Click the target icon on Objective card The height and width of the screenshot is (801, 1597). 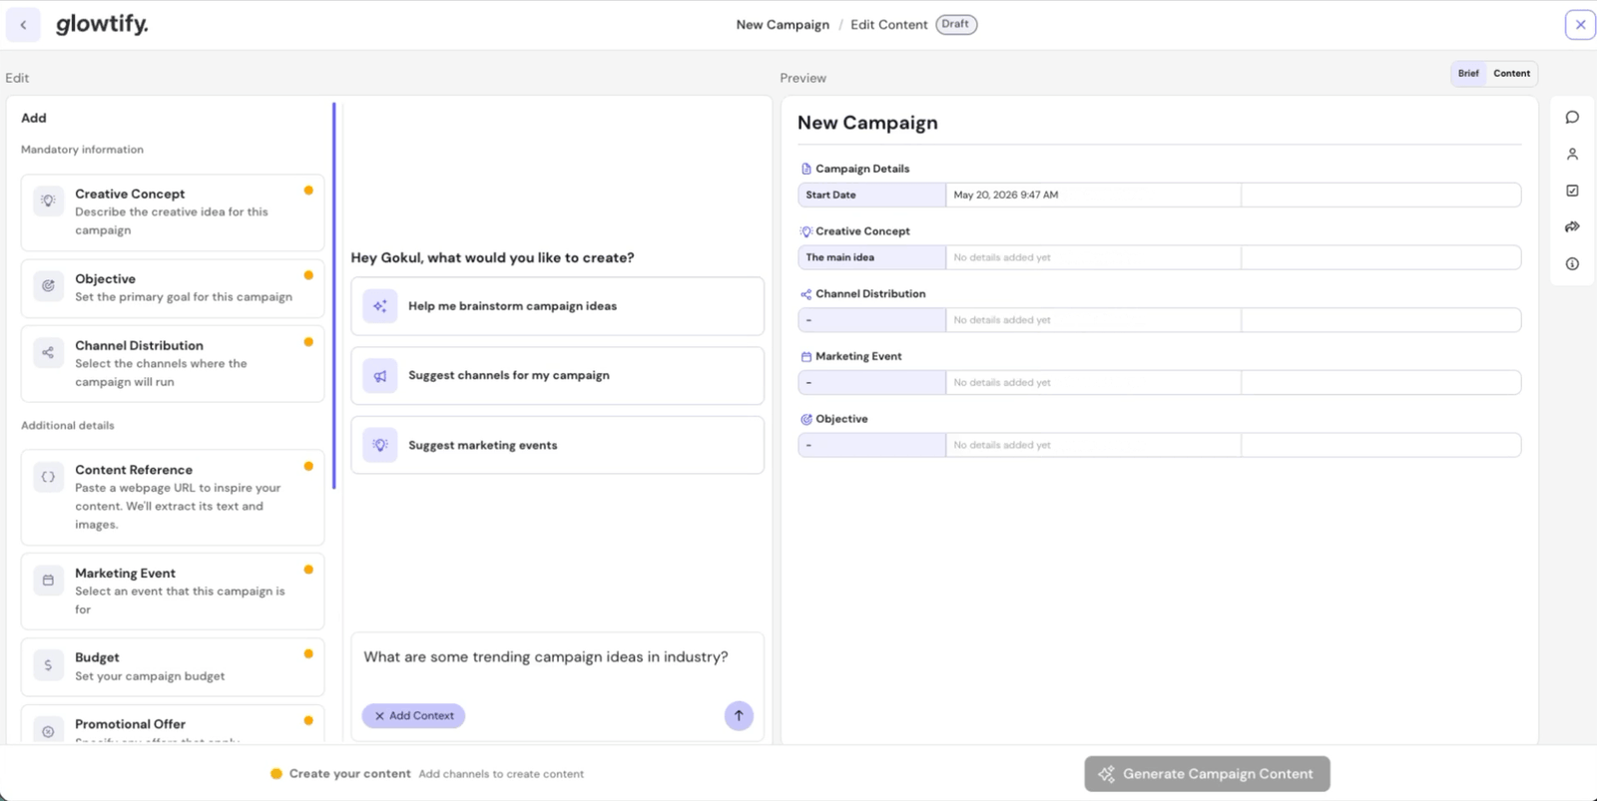coord(48,286)
